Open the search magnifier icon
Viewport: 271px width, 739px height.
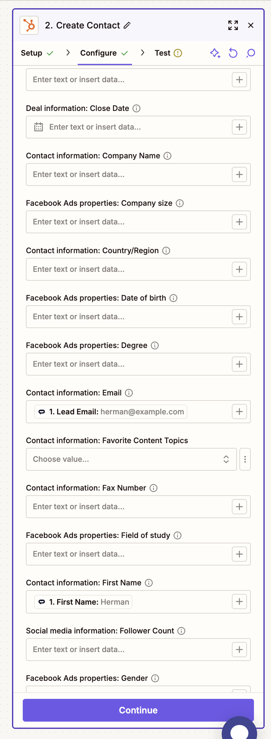pyautogui.click(x=251, y=53)
